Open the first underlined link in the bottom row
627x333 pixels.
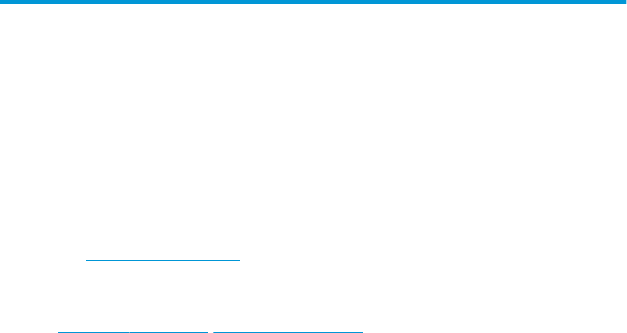[x=94, y=332]
